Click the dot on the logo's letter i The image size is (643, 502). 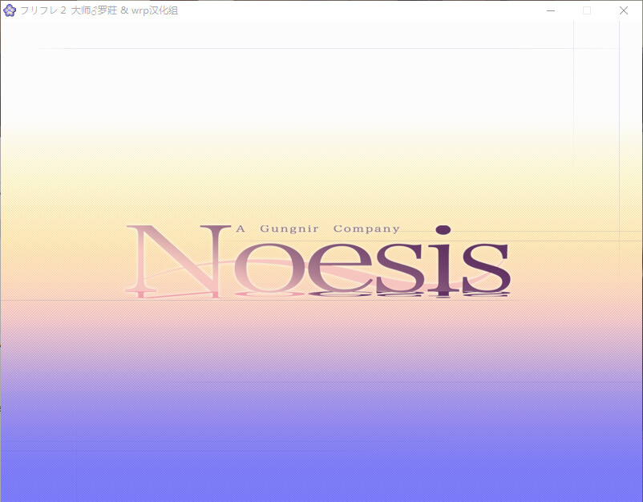point(443,232)
